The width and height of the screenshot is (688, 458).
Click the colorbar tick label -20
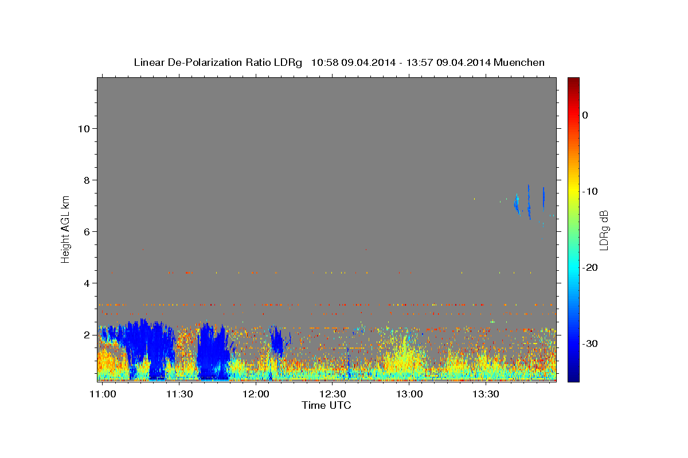point(591,267)
